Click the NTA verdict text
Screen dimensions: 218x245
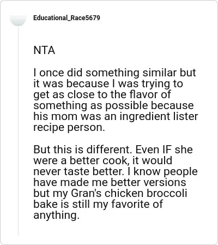tap(44, 50)
